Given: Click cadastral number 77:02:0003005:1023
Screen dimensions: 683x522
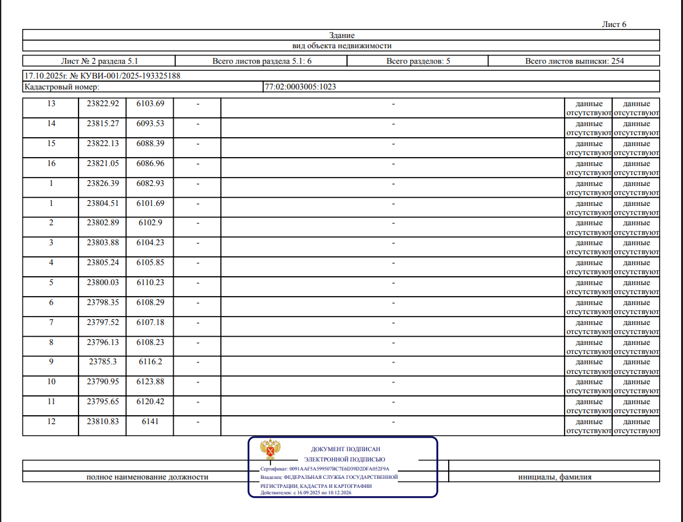Looking at the screenshot, I should [x=301, y=87].
